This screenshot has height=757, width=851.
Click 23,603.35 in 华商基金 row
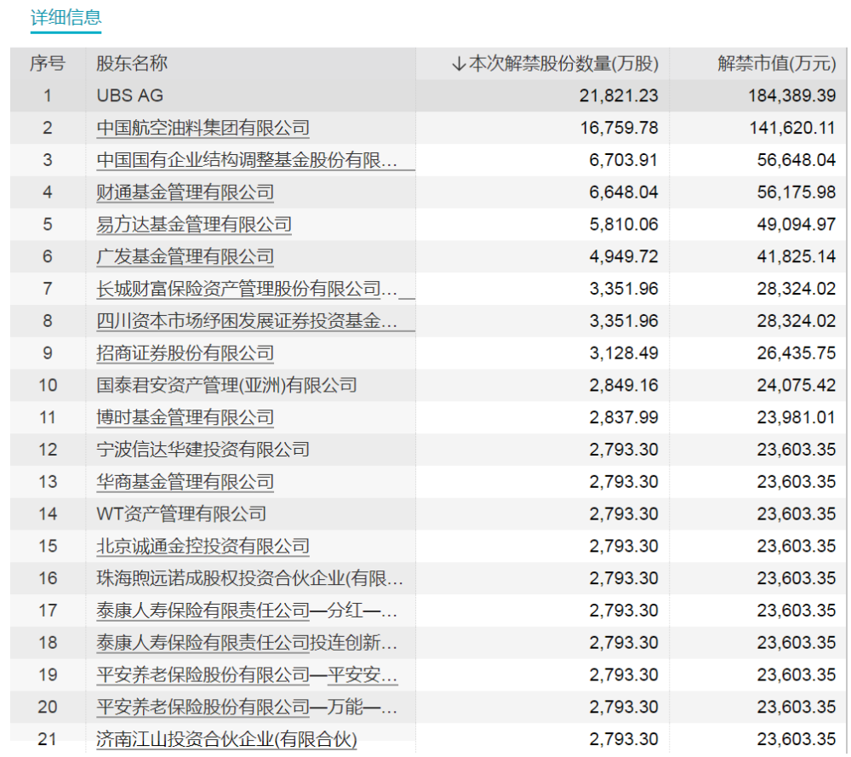pos(797,482)
